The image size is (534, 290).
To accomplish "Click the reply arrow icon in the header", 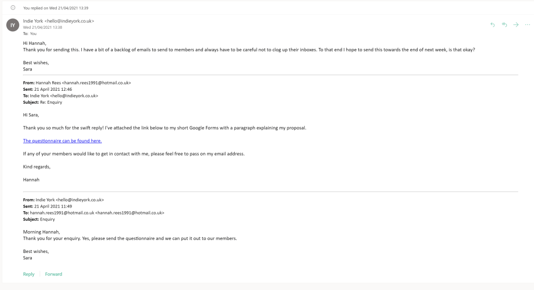I will pyautogui.click(x=493, y=25).
